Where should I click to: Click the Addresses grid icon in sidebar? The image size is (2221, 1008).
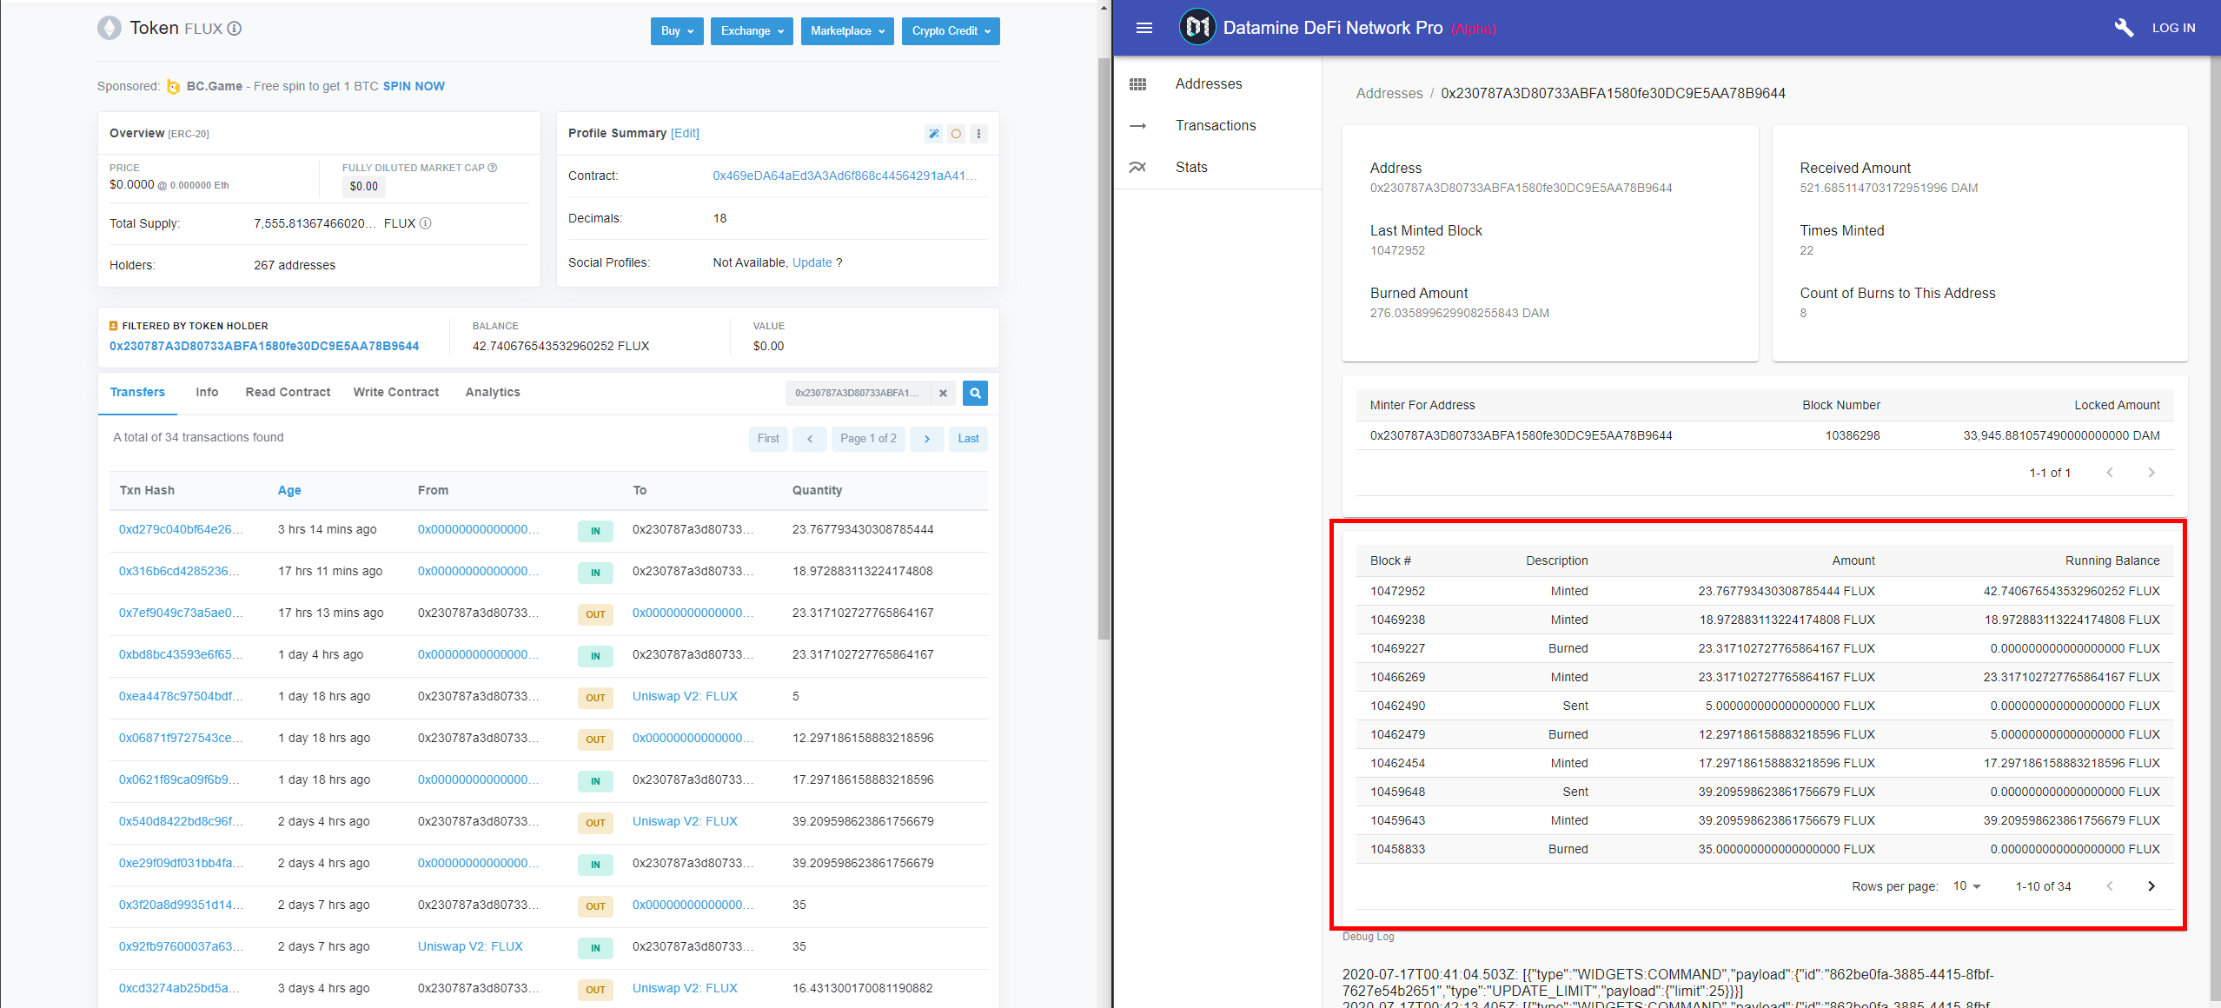pyautogui.click(x=1138, y=83)
